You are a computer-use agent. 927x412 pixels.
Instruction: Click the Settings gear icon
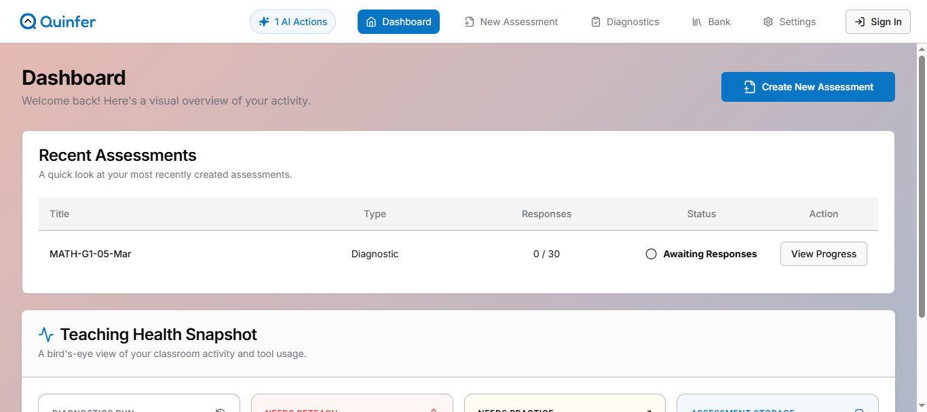pos(768,22)
